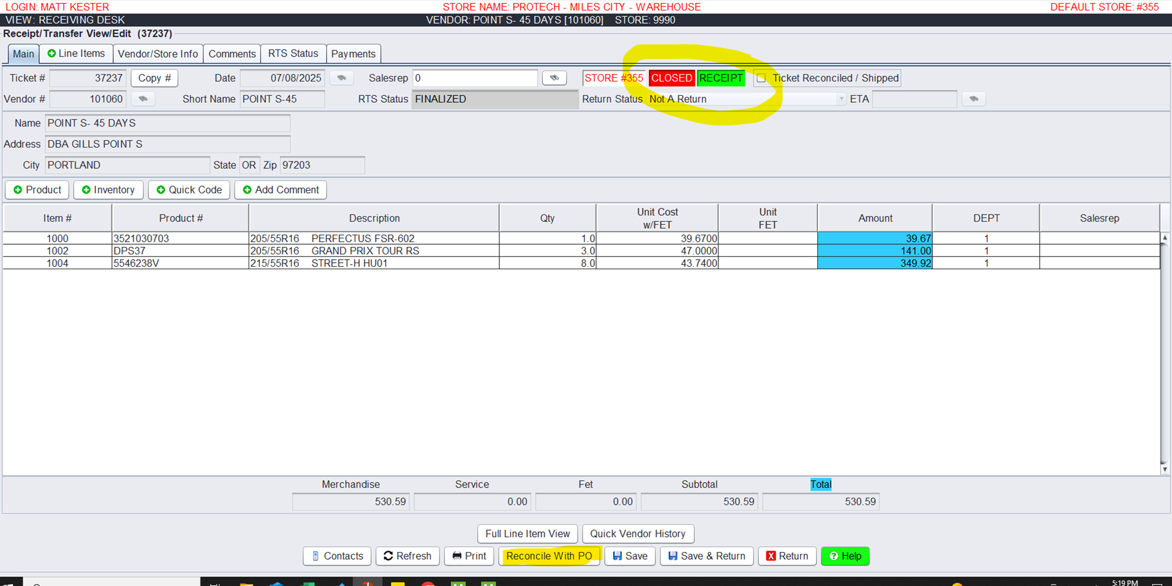1172x586 pixels.
Task: Click the green Help button
Action: coord(845,556)
